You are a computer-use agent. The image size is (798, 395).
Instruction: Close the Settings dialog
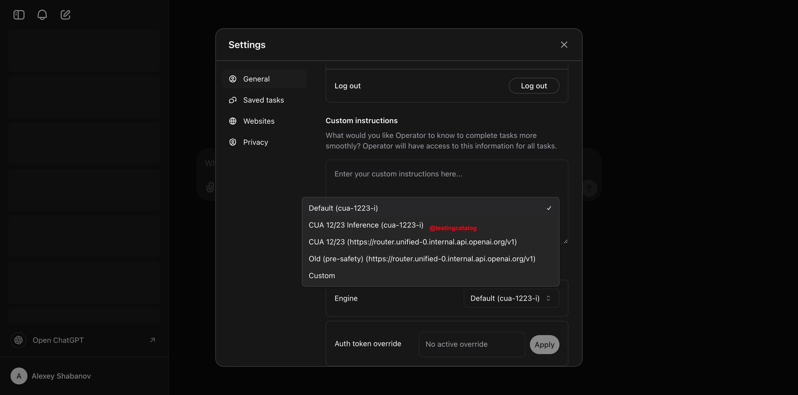(x=564, y=45)
